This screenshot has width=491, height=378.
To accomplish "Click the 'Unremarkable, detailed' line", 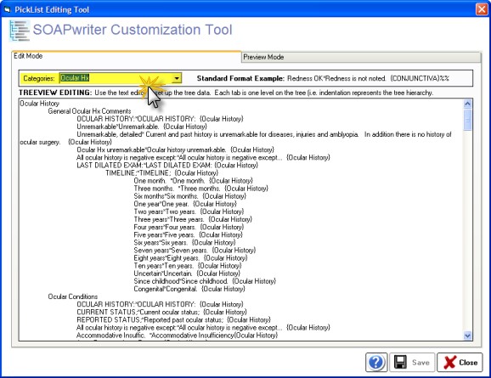I will tap(235, 138).
